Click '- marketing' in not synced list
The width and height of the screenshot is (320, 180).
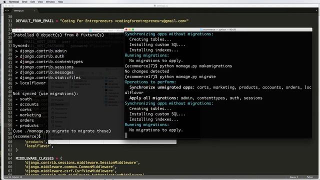tap(28, 115)
